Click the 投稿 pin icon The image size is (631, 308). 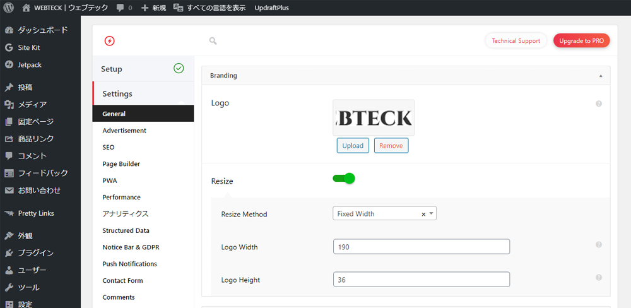(9, 87)
